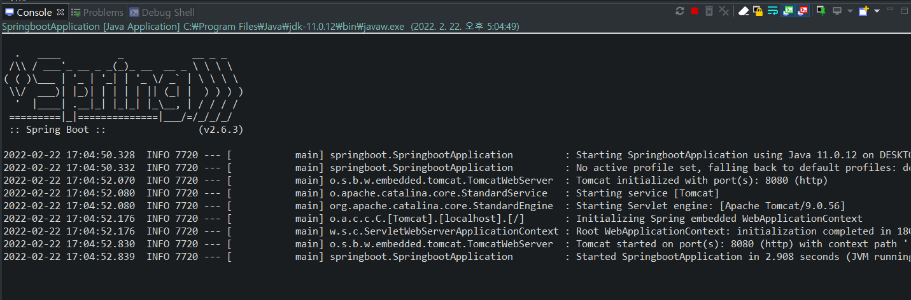
Task: Click the 'Starting SpringbootApplication using Java' log message
Action: coord(744,155)
